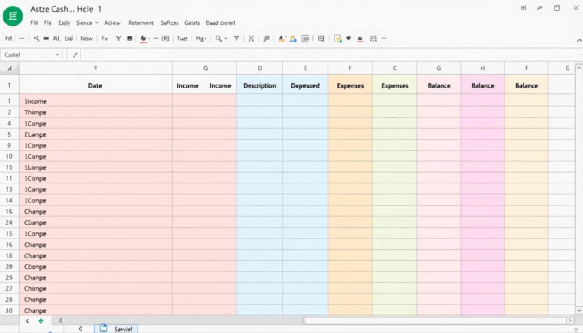583x333 pixels.
Task: Open the Reternent menu
Action: (x=141, y=23)
